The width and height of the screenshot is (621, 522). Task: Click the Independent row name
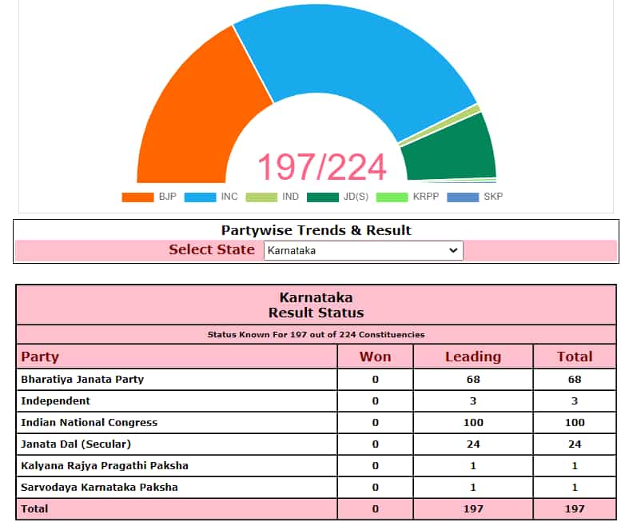pyautogui.click(x=55, y=400)
